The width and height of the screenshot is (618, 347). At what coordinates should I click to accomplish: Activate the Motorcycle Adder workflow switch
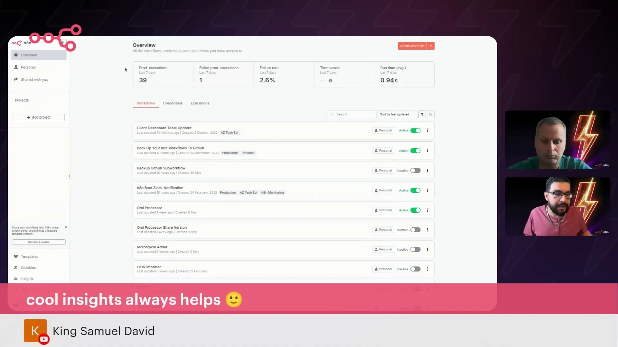(x=416, y=250)
